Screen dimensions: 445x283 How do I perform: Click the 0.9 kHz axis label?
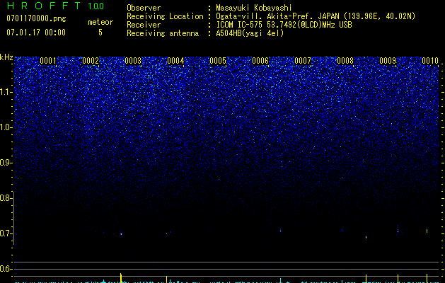tap(5, 163)
